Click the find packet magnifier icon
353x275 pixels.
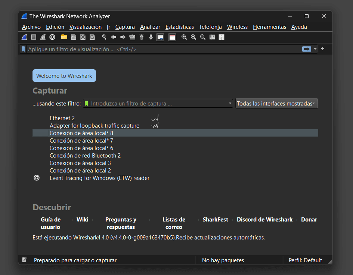tap(104, 37)
